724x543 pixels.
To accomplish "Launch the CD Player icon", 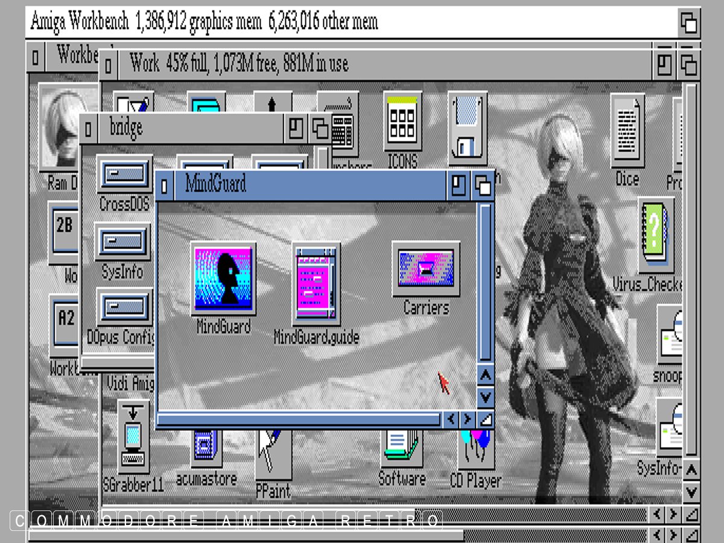I will (475, 449).
